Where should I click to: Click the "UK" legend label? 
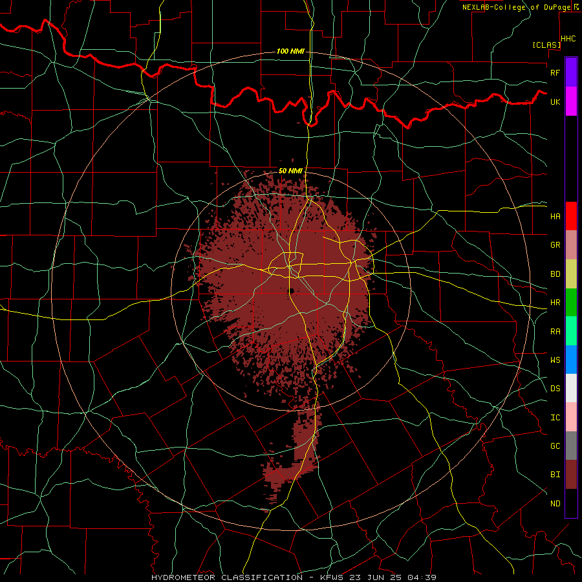tap(555, 102)
